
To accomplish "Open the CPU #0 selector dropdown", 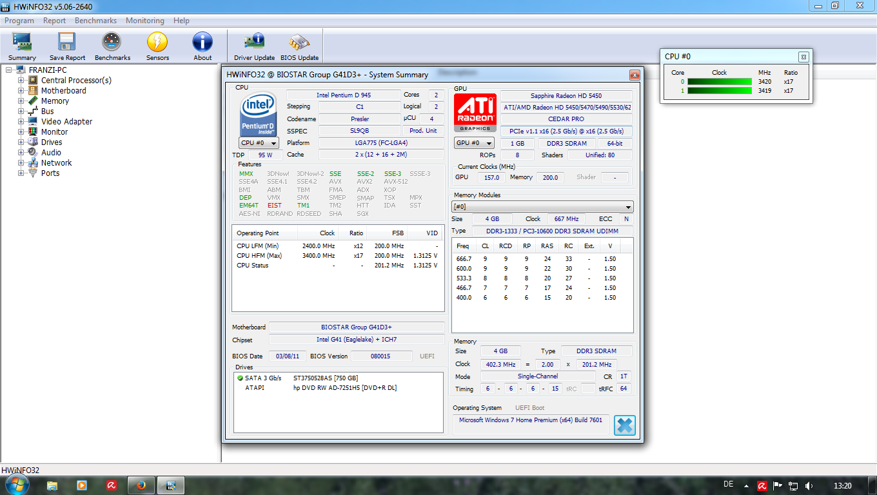I will (x=259, y=143).
